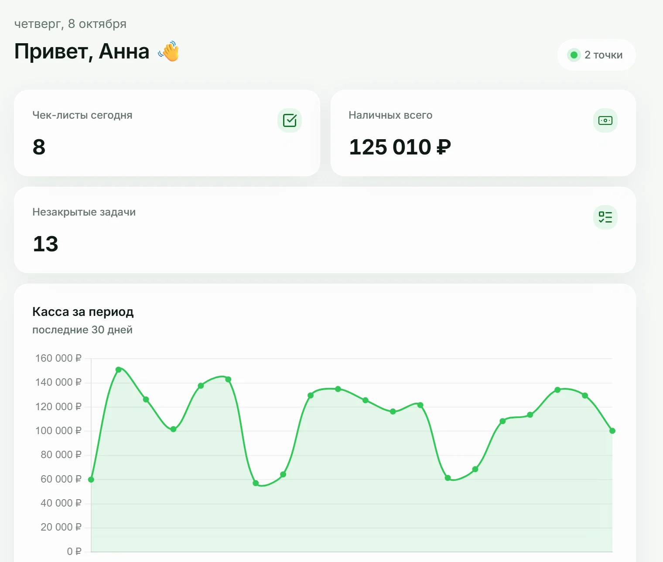Open the Наличных всего card
Screen dimensions: 663x562
click(x=483, y=133)
